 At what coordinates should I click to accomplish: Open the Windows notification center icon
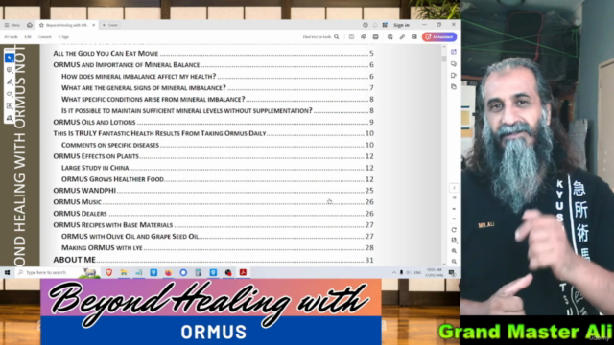point(451,272)
